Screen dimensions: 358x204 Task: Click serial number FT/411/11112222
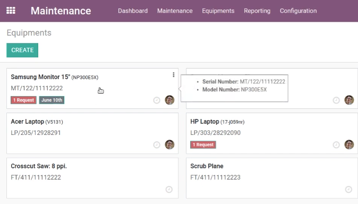click(x=36, y=177)
